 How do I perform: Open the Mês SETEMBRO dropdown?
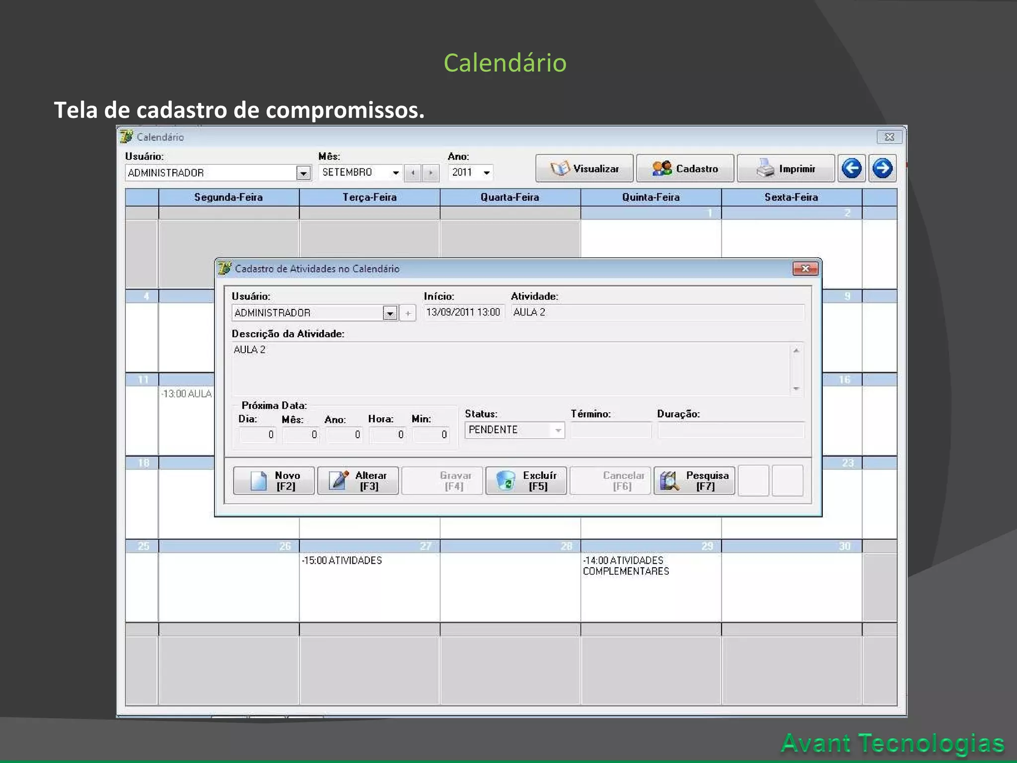pos(396,172)
